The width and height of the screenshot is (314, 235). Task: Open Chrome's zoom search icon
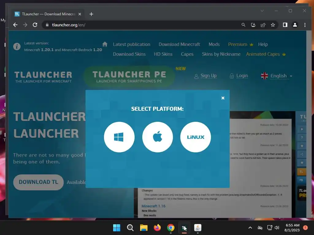(243, 25)
